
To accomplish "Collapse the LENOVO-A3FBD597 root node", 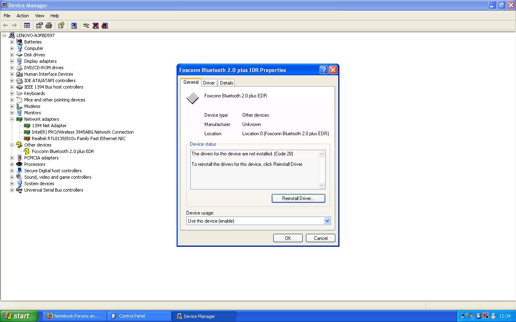I will tap(4, 35).
